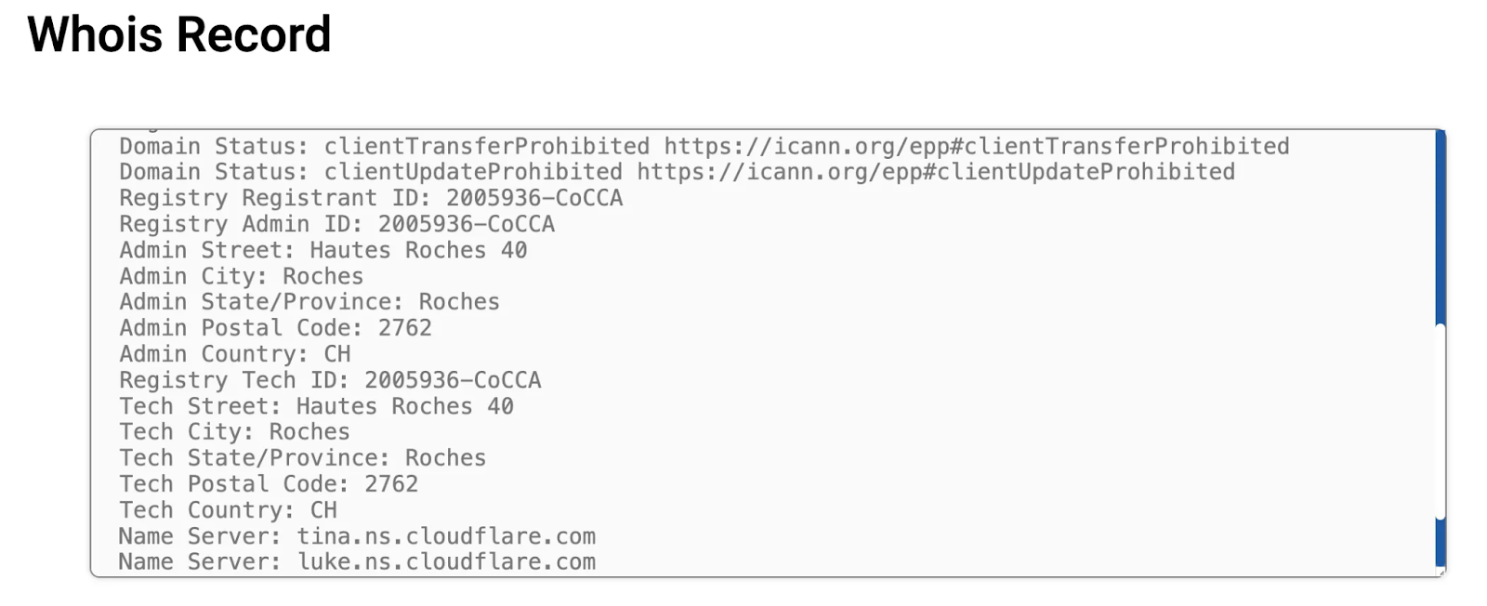Click the Tech City Roches line
The height and width of the screenshot is (606, 1487).
click(x=234, y=432)
